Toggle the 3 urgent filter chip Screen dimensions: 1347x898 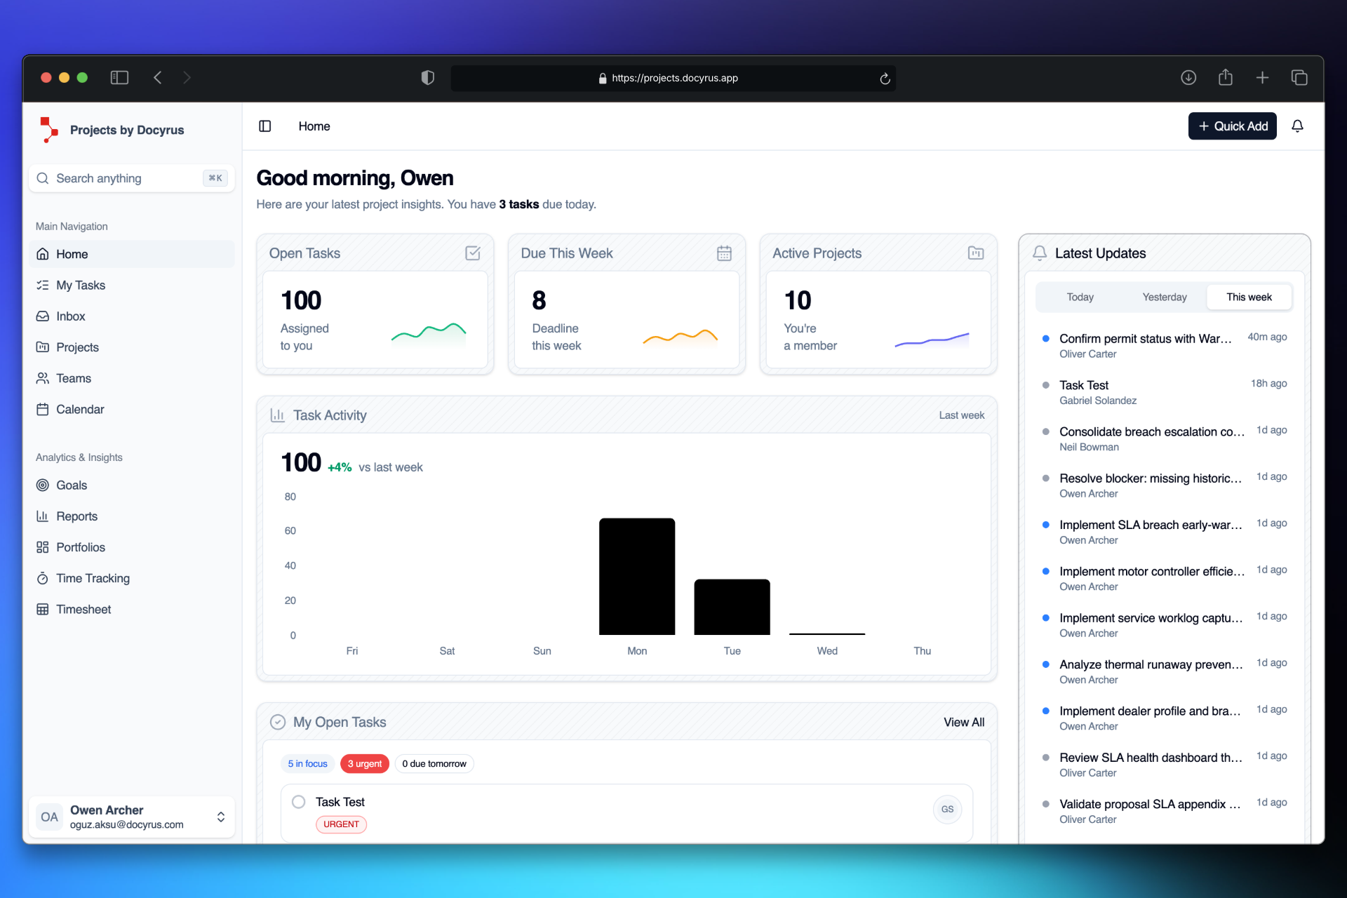364,763
